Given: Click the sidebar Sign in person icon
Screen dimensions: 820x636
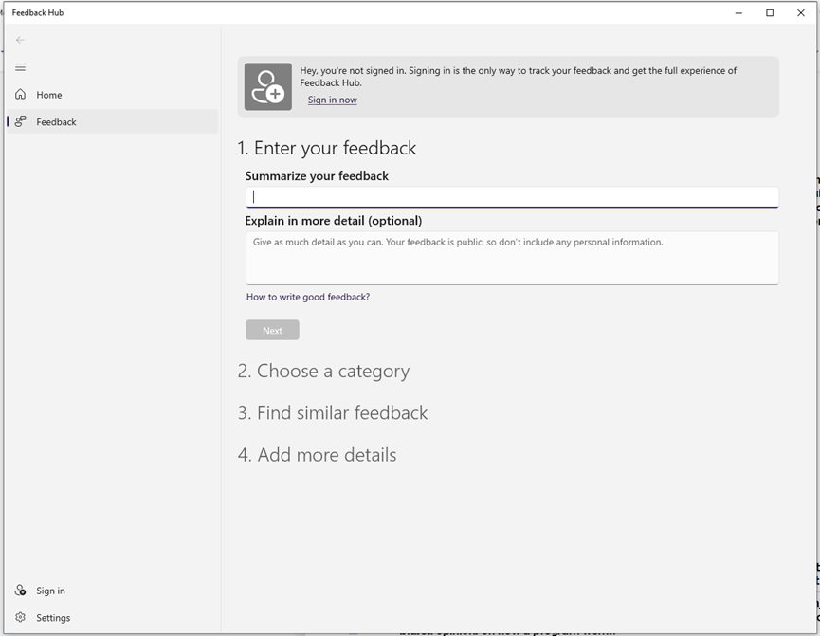Looking at the screenshot, I should pos(20,591).
